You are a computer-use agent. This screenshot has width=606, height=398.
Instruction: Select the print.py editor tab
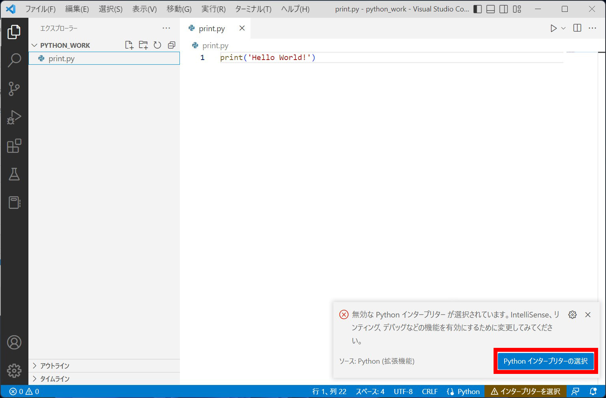pos(212,28)
